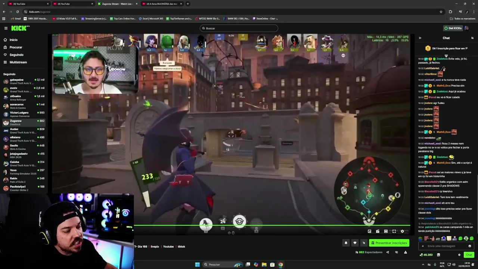The width and height of the screenshot is (478, 269).
Task: Open the video player settings gear
Action: (x=402, y=231)
